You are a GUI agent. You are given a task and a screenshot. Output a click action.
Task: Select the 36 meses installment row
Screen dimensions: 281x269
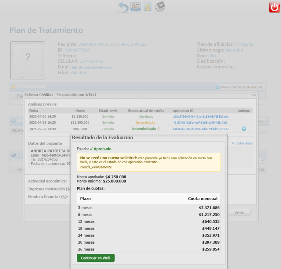149,249
